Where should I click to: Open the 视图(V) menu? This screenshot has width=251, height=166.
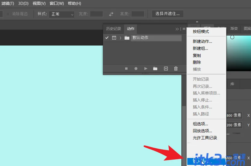pos(39,3)
